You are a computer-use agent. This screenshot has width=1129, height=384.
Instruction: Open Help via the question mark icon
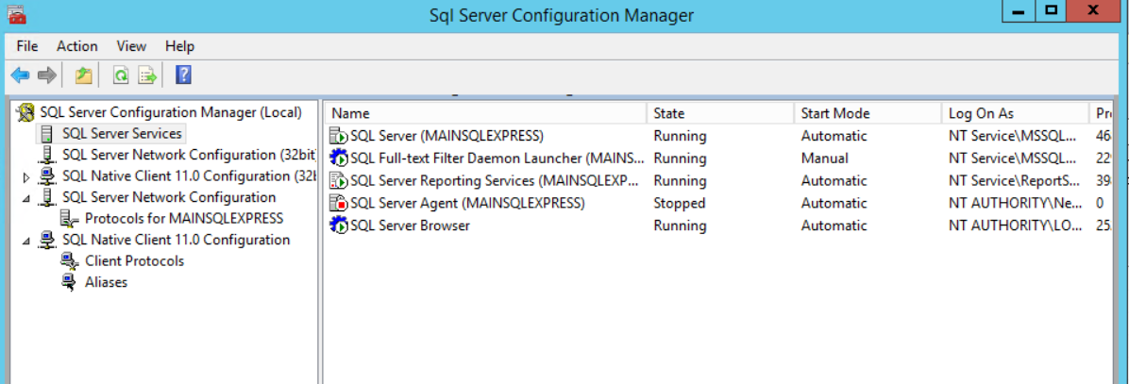coord(184,75)
